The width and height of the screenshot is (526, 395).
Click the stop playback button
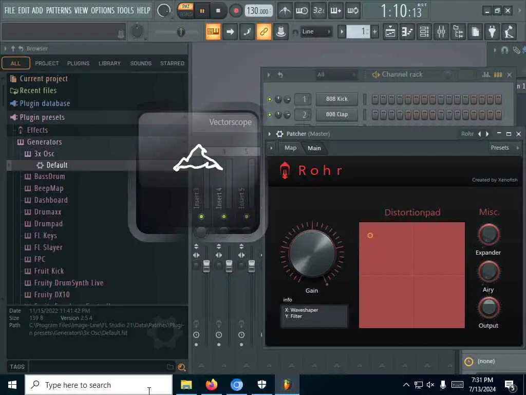218,11
